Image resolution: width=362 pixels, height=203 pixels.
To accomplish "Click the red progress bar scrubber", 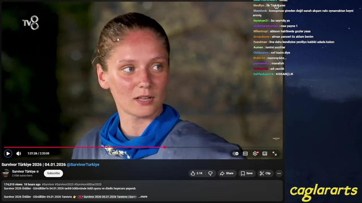I will (165, 147).
